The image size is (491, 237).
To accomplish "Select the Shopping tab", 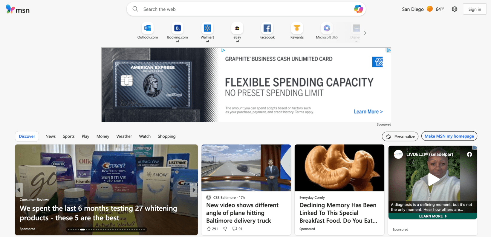I will (166, 136).
